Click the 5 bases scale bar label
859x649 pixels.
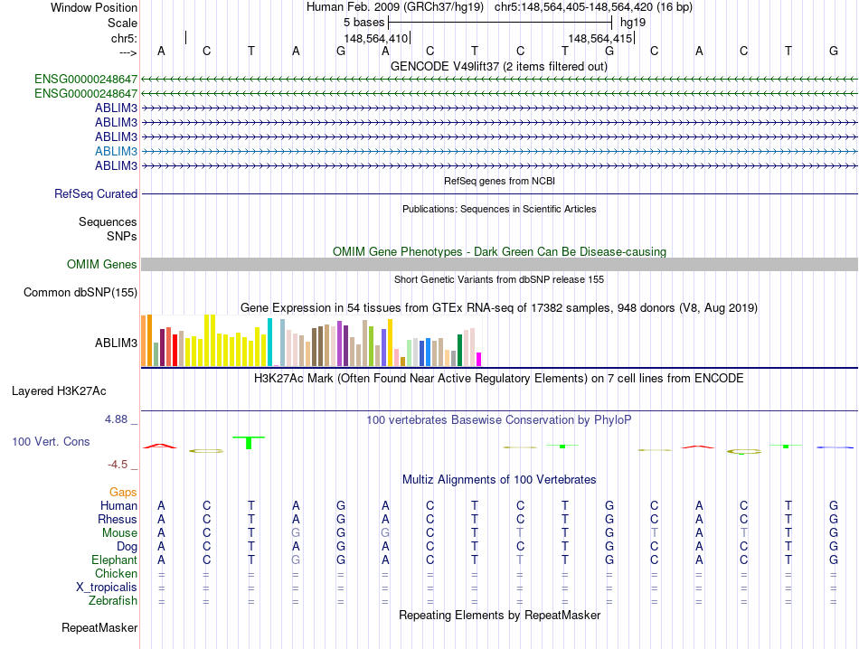point(363,23)
